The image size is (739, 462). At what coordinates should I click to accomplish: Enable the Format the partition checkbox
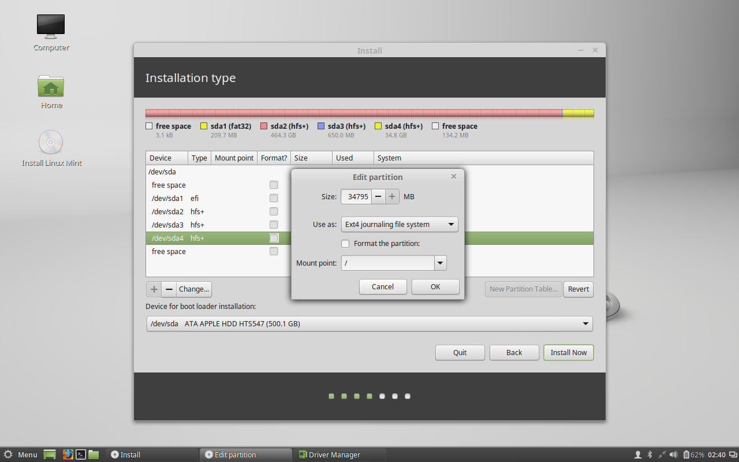point(345,244)
